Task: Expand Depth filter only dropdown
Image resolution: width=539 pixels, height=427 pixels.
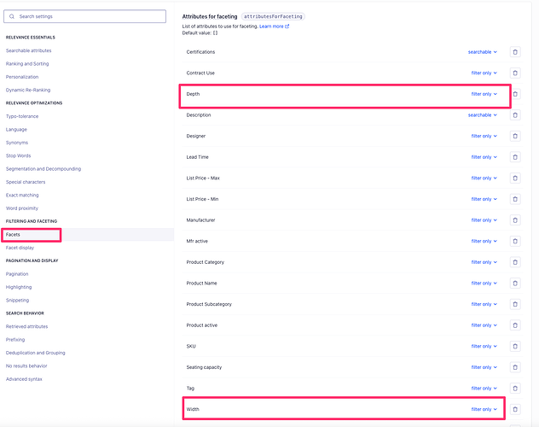Action: [484, 94]
